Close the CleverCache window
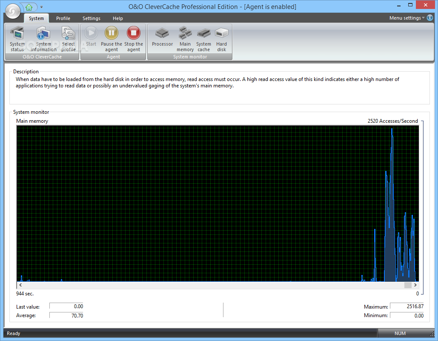The image size is (438, 341). (426, 5)
